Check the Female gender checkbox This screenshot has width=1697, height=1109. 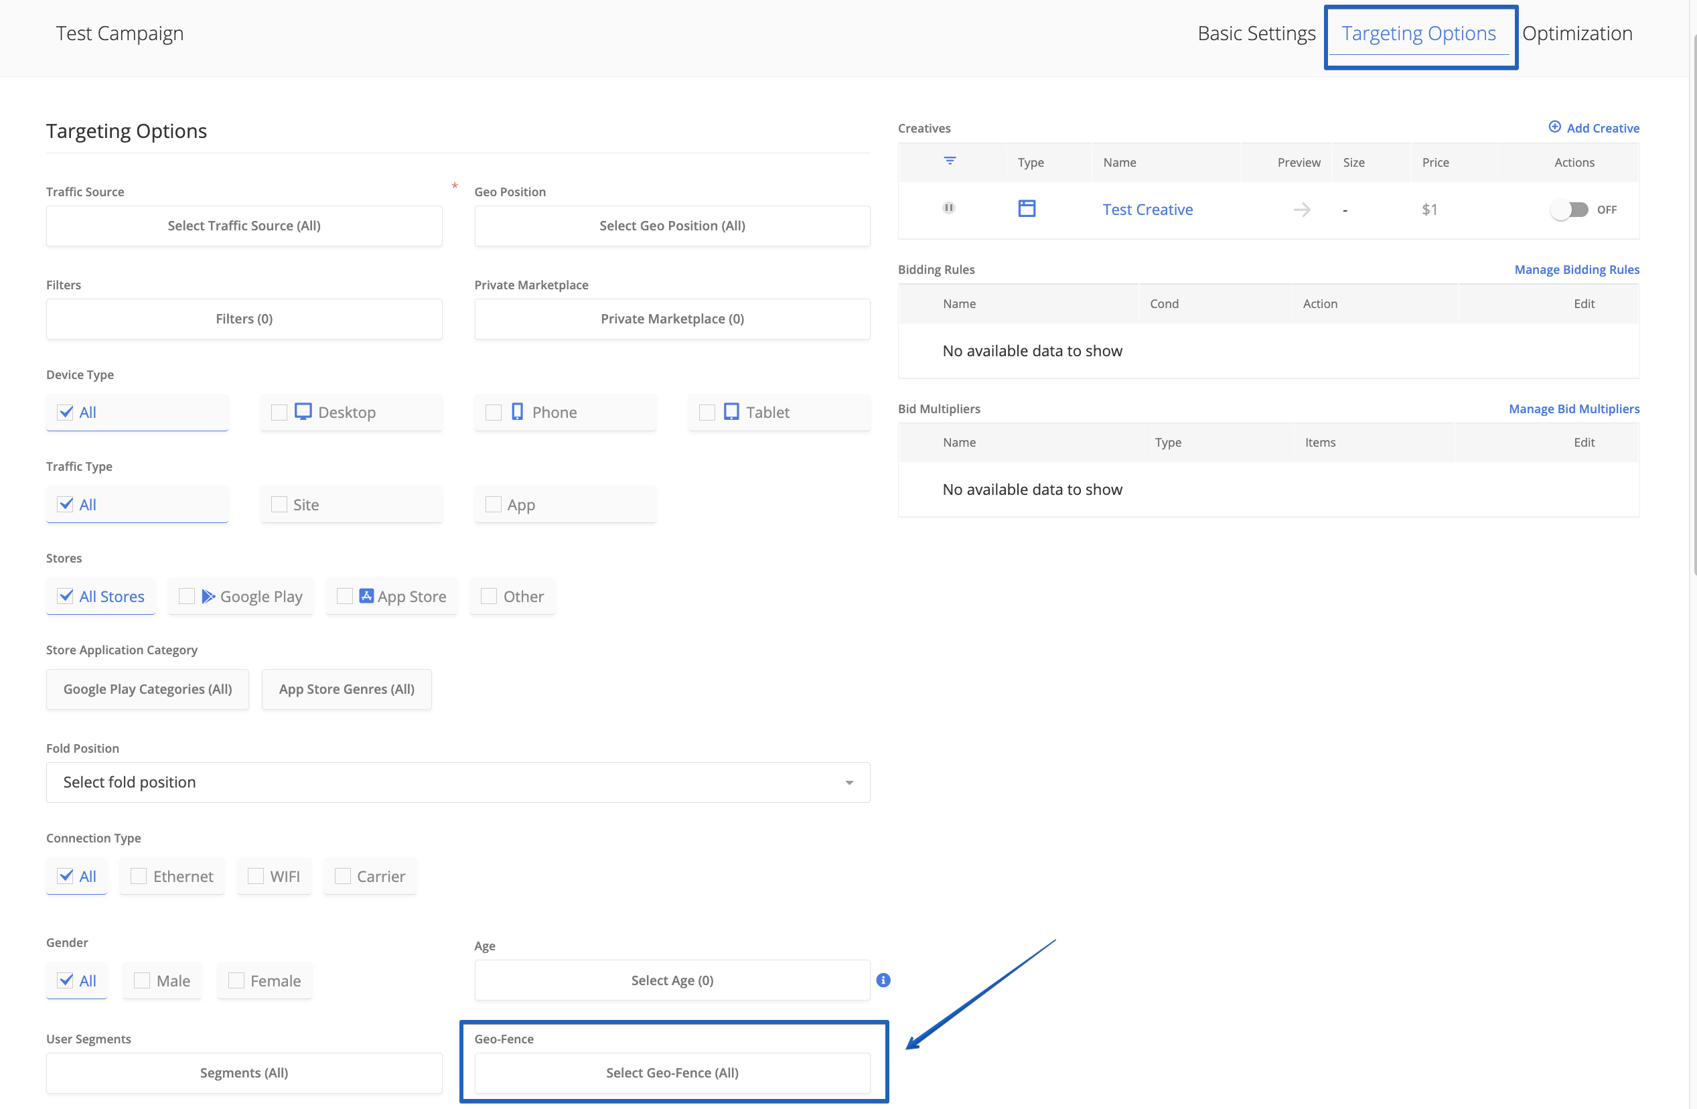236,980
